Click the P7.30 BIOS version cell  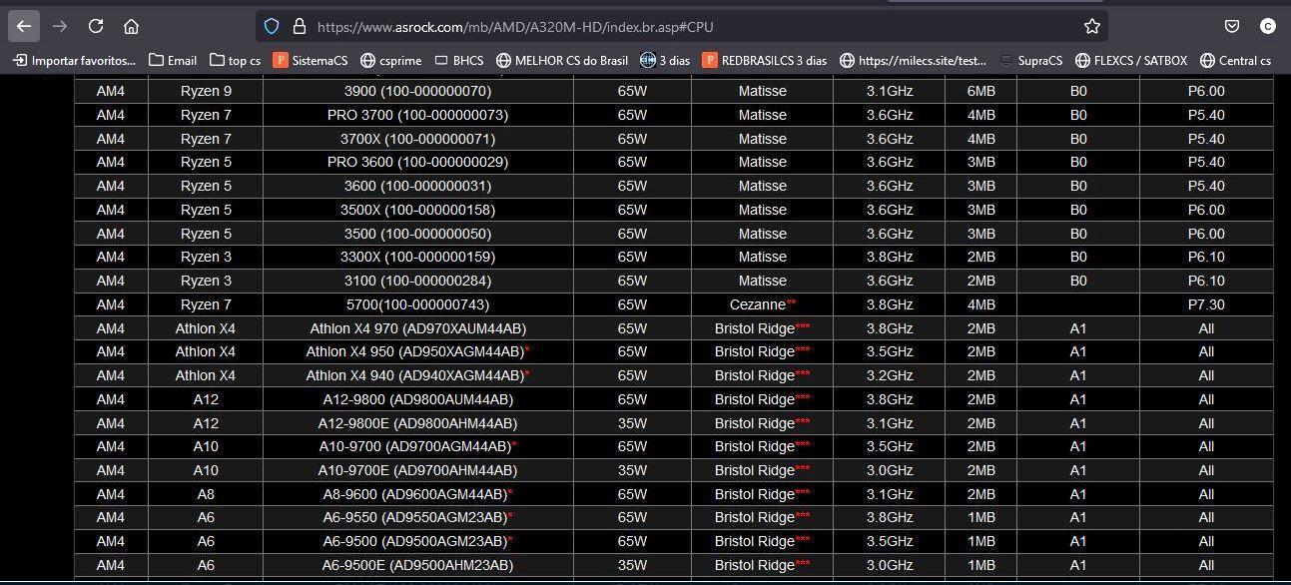1206,304
